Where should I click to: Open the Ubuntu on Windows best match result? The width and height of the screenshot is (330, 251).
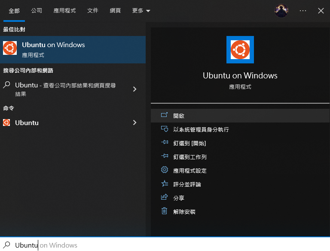click(x=73, y=50)
